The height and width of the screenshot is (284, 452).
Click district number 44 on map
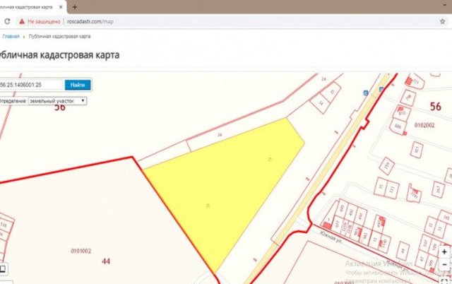[x=106, y=261]
